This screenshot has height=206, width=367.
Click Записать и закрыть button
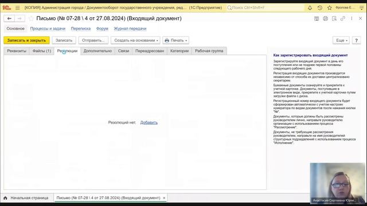(x=26, y=40)
